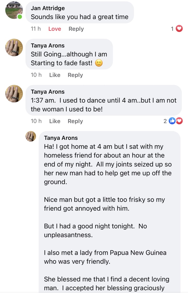
Task: Like the 'Still Going' comment
Action: pos(55,75)
